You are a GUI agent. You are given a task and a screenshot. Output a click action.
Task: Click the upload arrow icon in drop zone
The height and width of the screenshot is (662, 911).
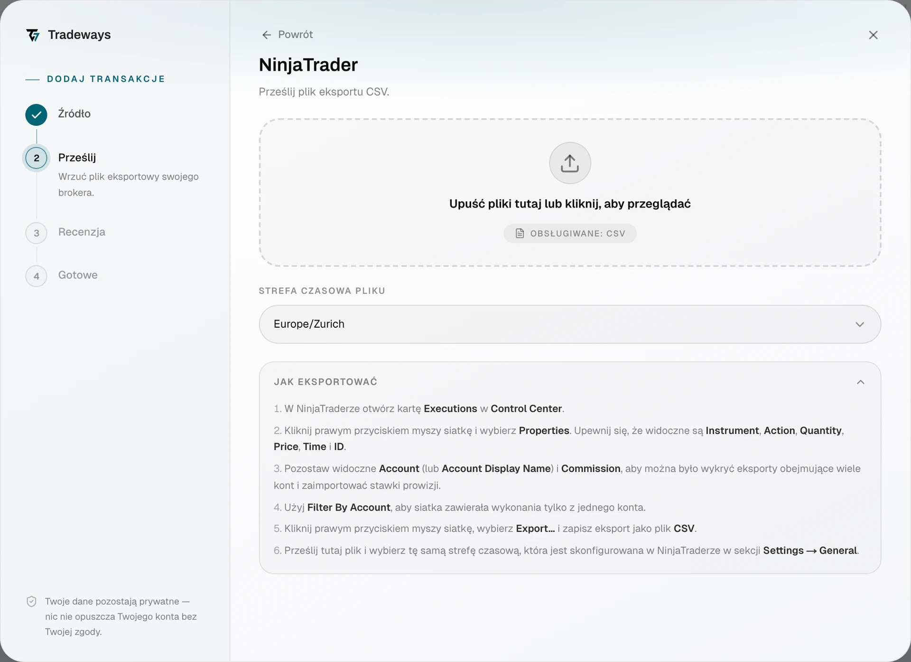(570, 163)
